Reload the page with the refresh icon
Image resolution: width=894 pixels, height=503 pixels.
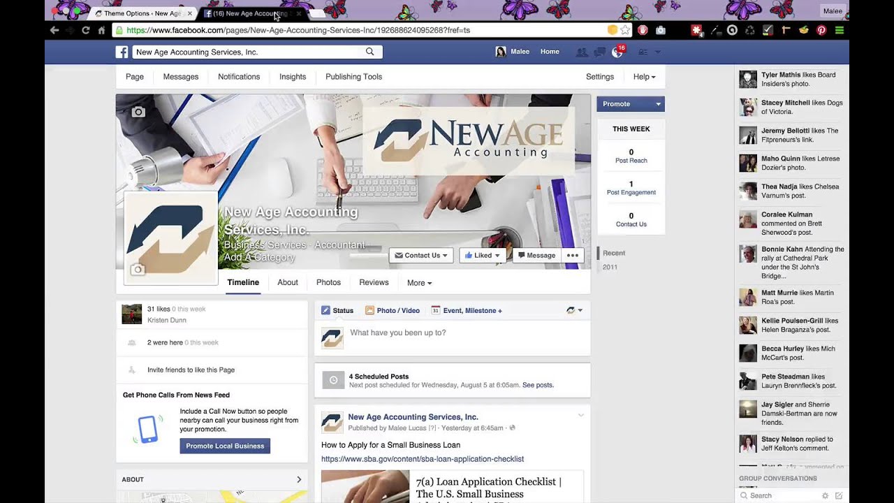(86, 30)
